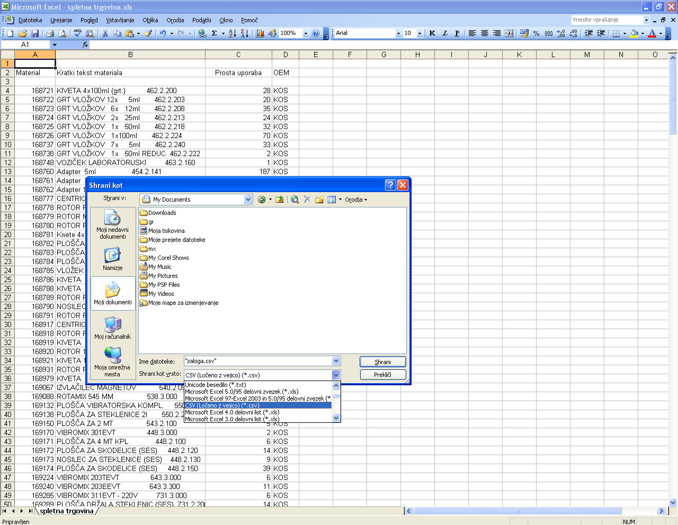Click the Undo arrow icon

coord(163,33)
